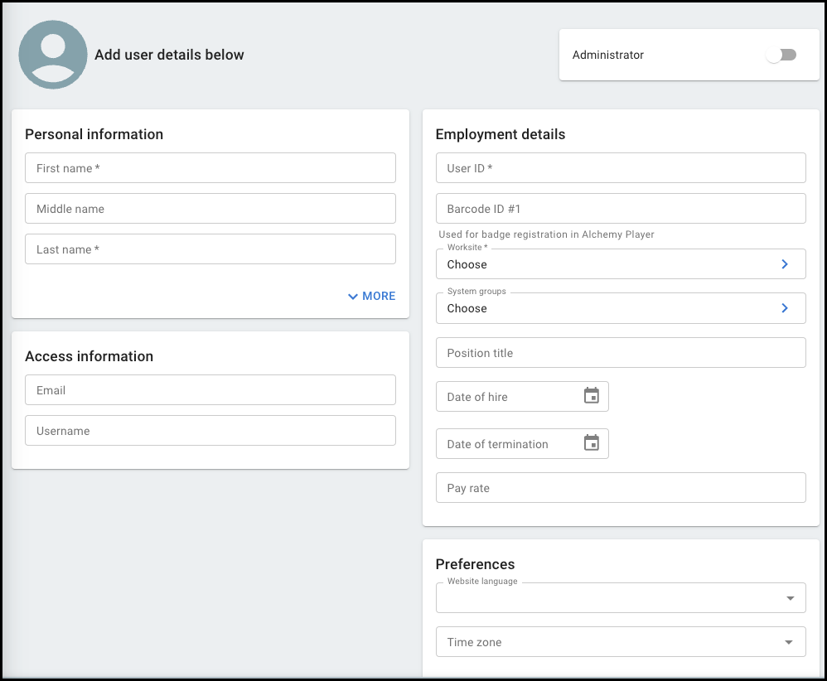Select the Middle name input
Viewport: 827px width, 681px height.
click(210, 209)
